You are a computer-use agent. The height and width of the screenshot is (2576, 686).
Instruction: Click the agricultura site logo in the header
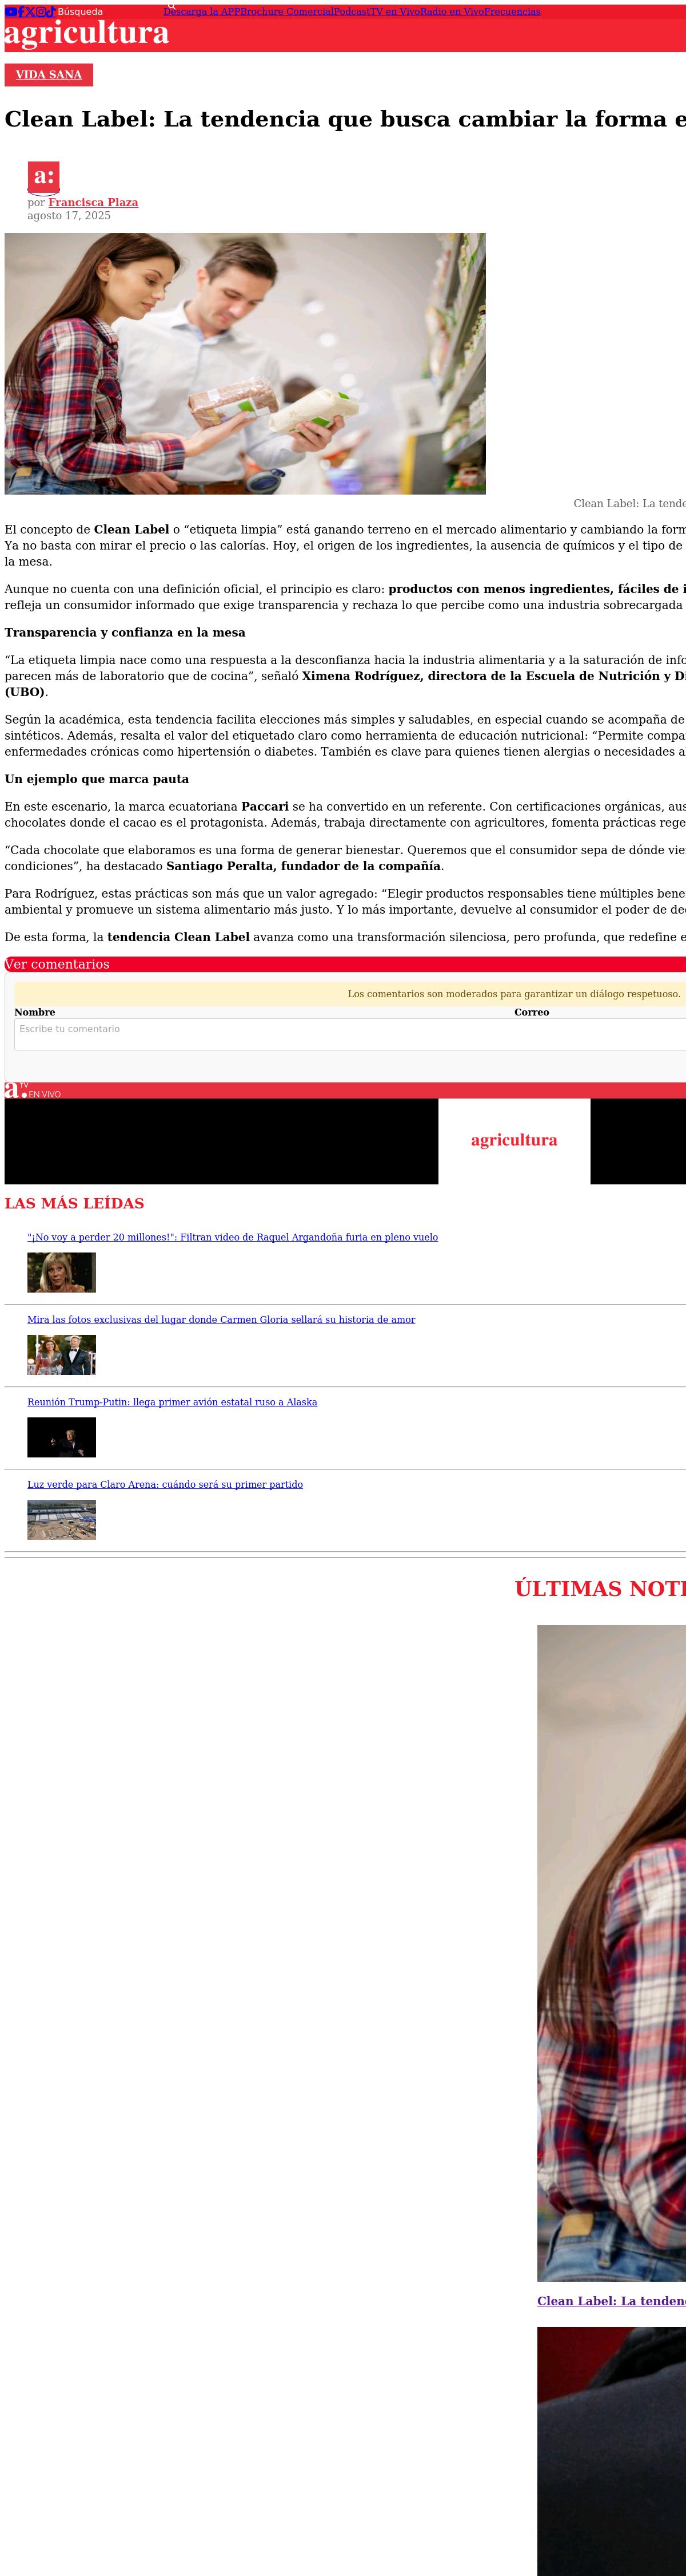point(87,33)
